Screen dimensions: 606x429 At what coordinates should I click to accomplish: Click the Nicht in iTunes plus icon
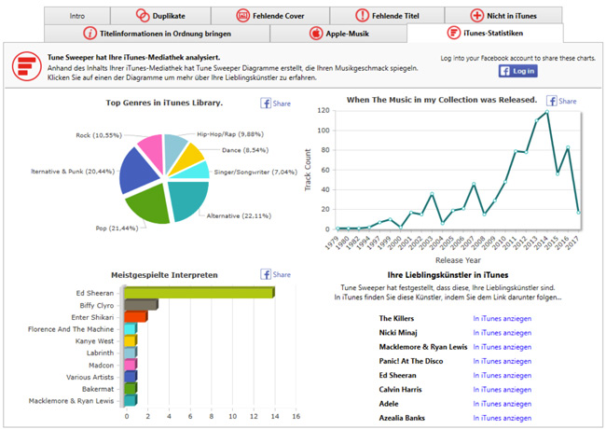click(477, 16)
